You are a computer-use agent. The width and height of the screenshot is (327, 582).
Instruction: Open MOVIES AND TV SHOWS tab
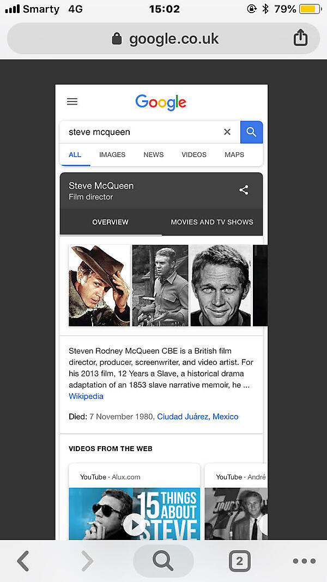point(212,222)
